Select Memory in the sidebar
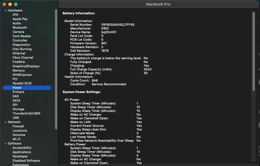Screen dimensions: 260x166 19,70
